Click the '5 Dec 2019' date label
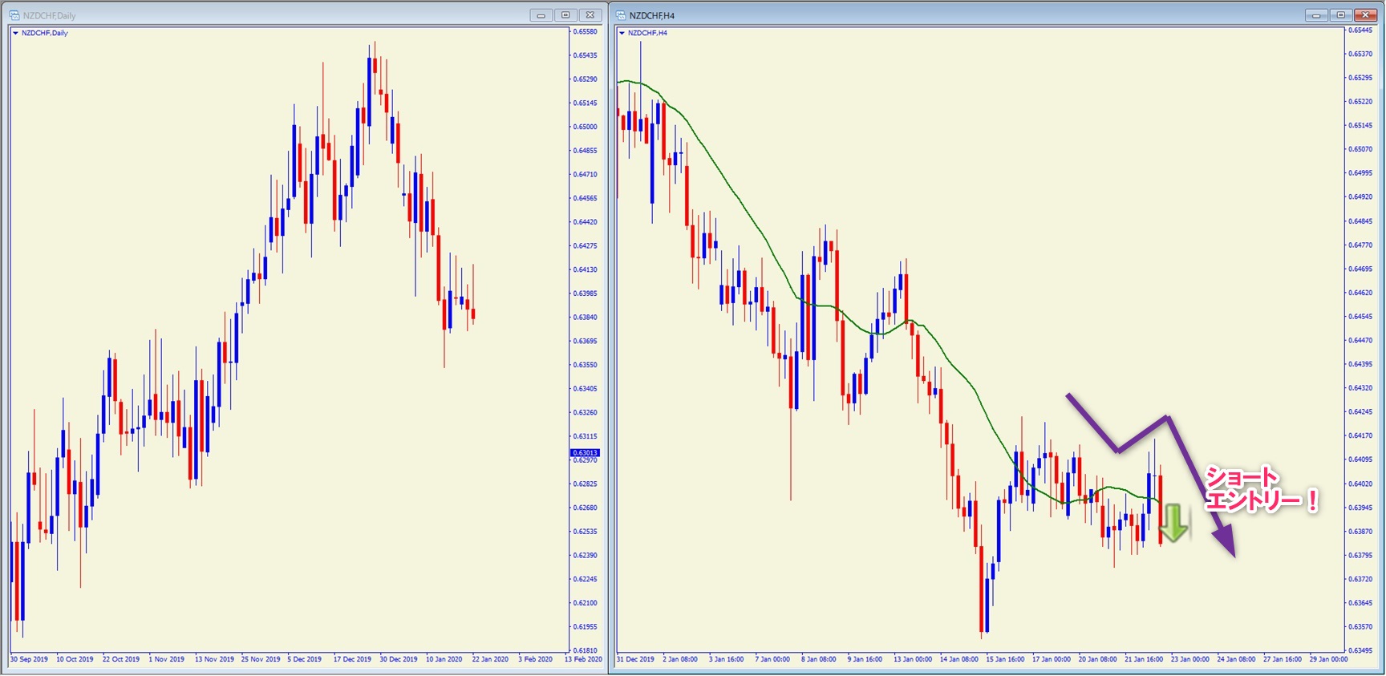 click(305, 659)
